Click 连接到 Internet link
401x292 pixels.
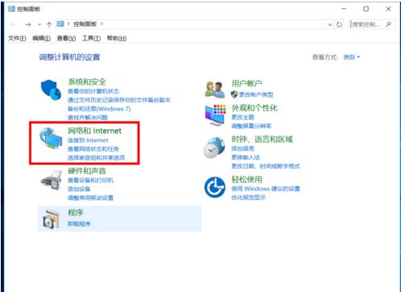pyautogui.click(x=88, y=140)
